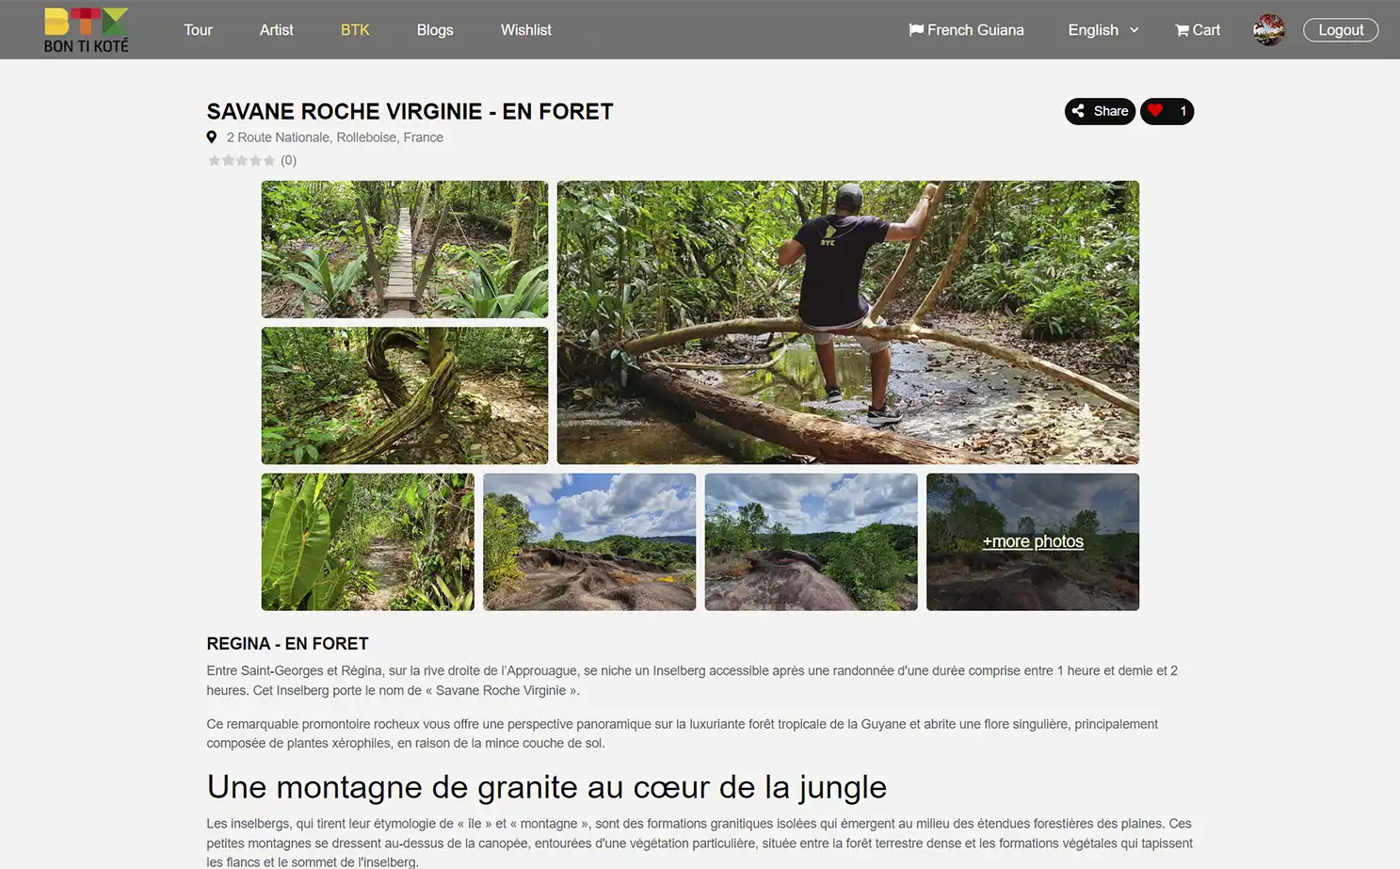This screenshot has height=869, width=1400.
Task: Go to the Blogs page
Action: [435, 30]
